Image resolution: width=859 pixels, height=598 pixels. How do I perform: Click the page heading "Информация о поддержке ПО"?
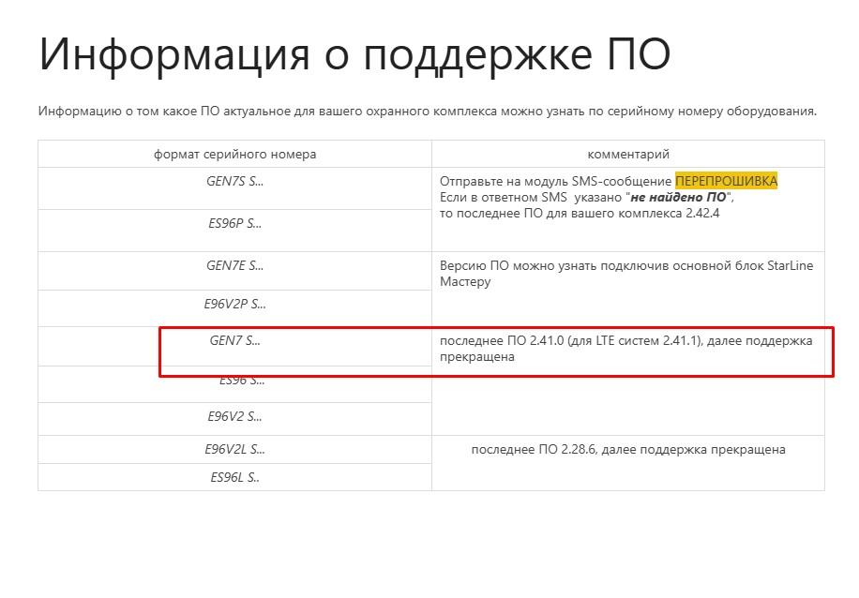pos(354,54)
